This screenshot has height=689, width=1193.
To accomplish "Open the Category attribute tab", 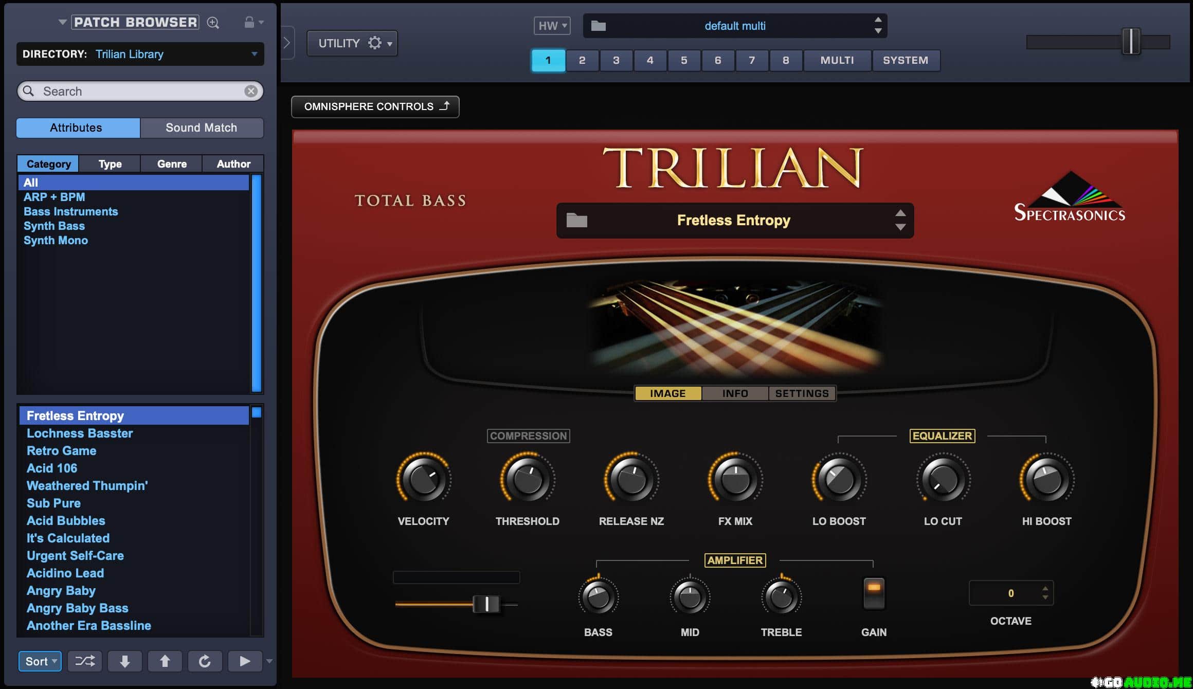I will (x=48, y=164).
